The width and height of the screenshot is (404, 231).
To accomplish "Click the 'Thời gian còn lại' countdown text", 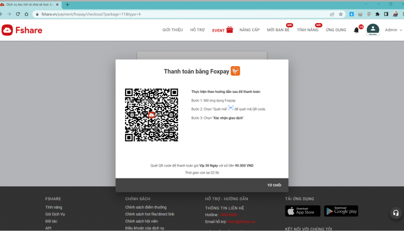I will 202,172.
